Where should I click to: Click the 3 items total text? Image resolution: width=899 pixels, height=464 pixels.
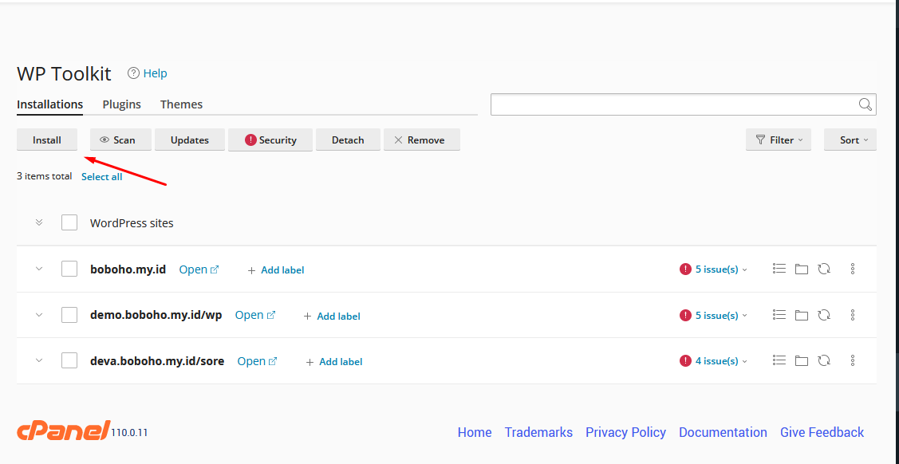44,176
